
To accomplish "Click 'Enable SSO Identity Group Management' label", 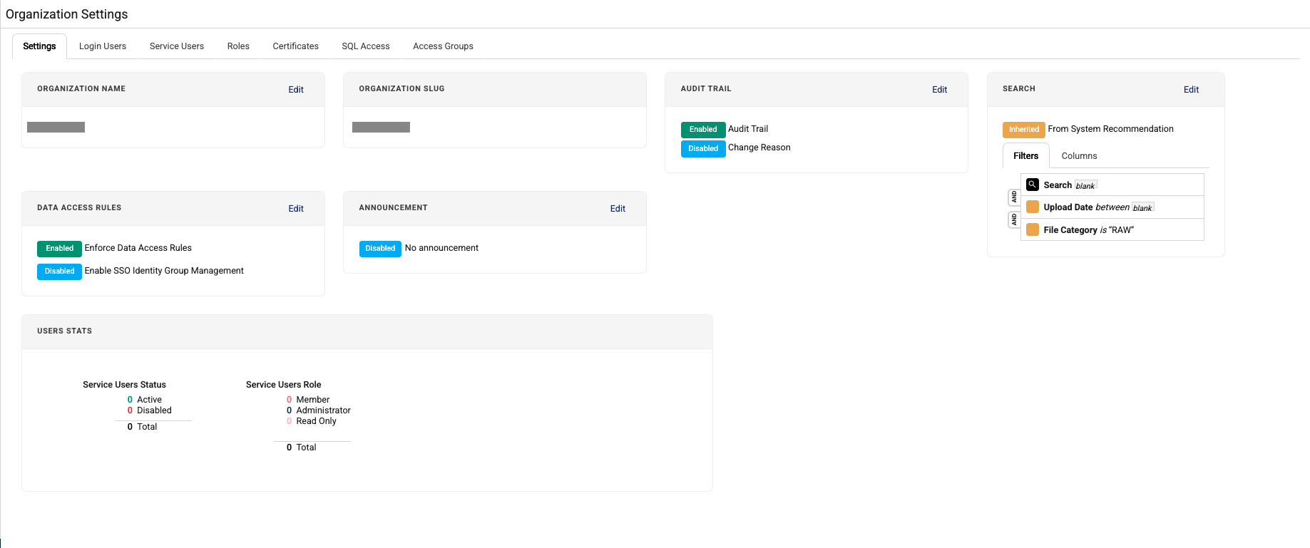I will coord(164,271).
